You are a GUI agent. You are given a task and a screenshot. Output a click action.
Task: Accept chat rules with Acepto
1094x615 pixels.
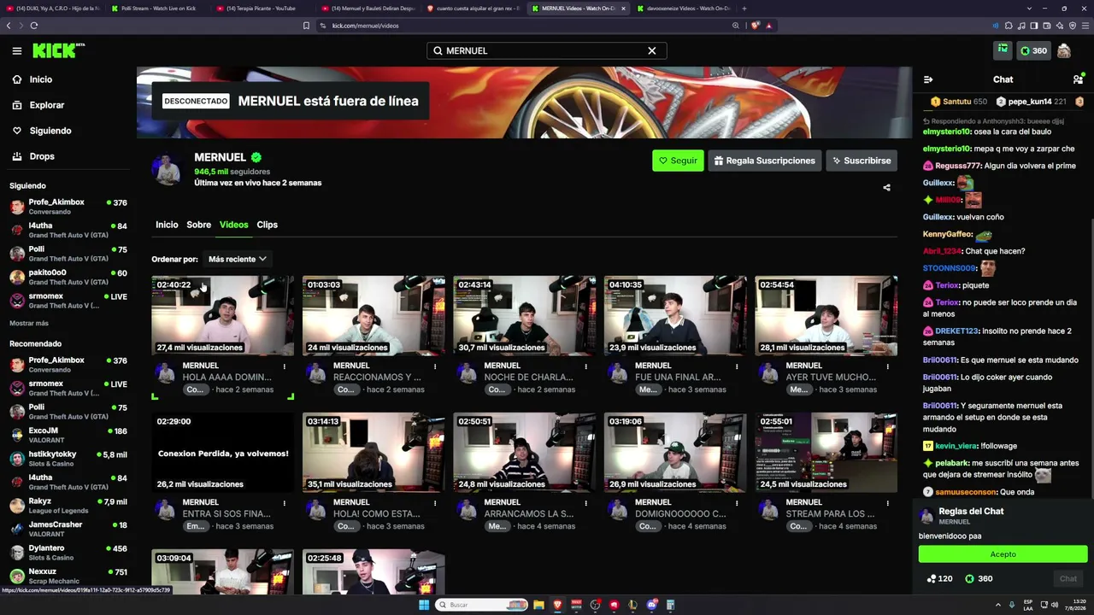[x=1003, y=554]
